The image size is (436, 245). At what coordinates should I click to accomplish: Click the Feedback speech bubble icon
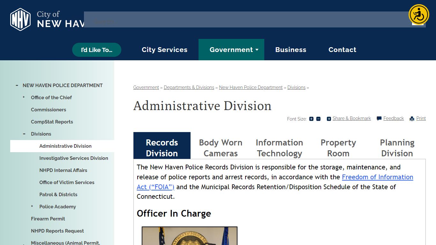379,119
